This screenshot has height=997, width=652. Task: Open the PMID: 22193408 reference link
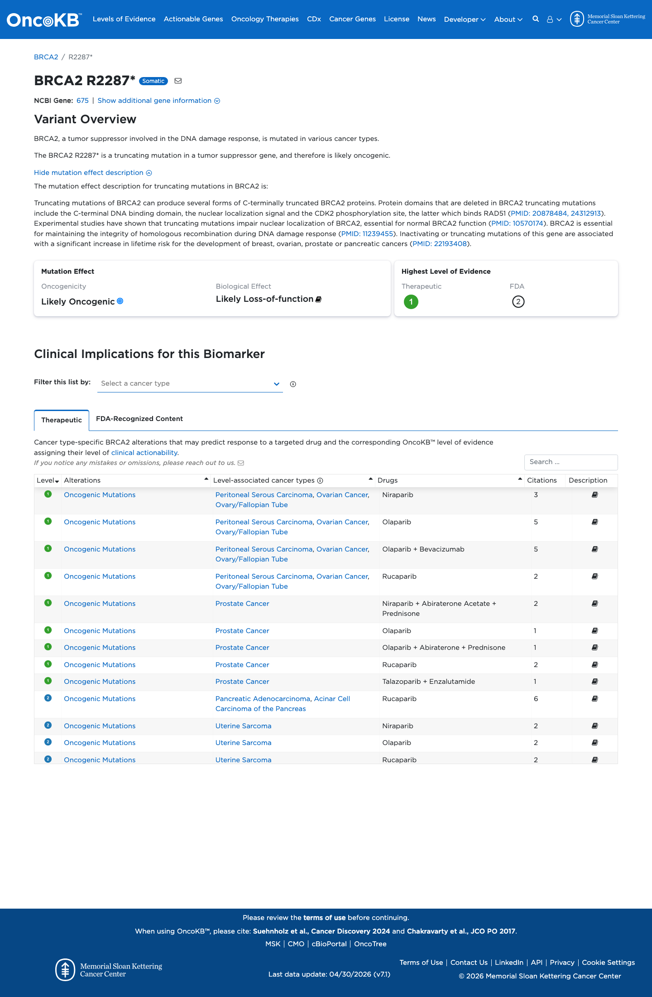[x=439, y=244]
